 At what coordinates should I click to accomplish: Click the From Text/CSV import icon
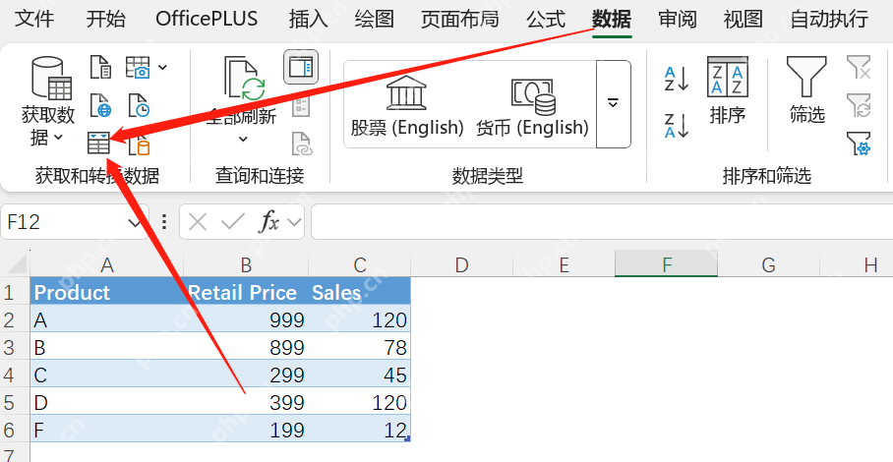[100, 67]
